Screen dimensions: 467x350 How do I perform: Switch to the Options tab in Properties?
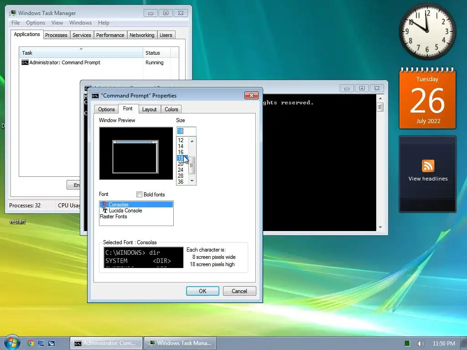coord(106,109)
